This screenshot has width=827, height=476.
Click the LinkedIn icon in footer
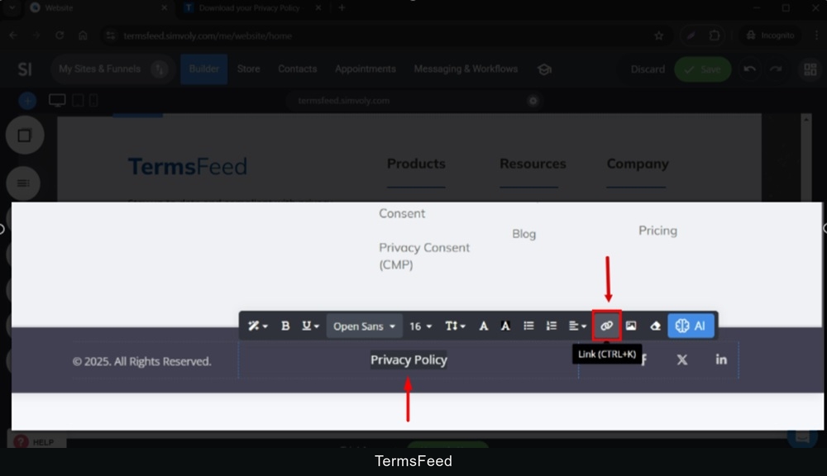[x=721, y=359]
